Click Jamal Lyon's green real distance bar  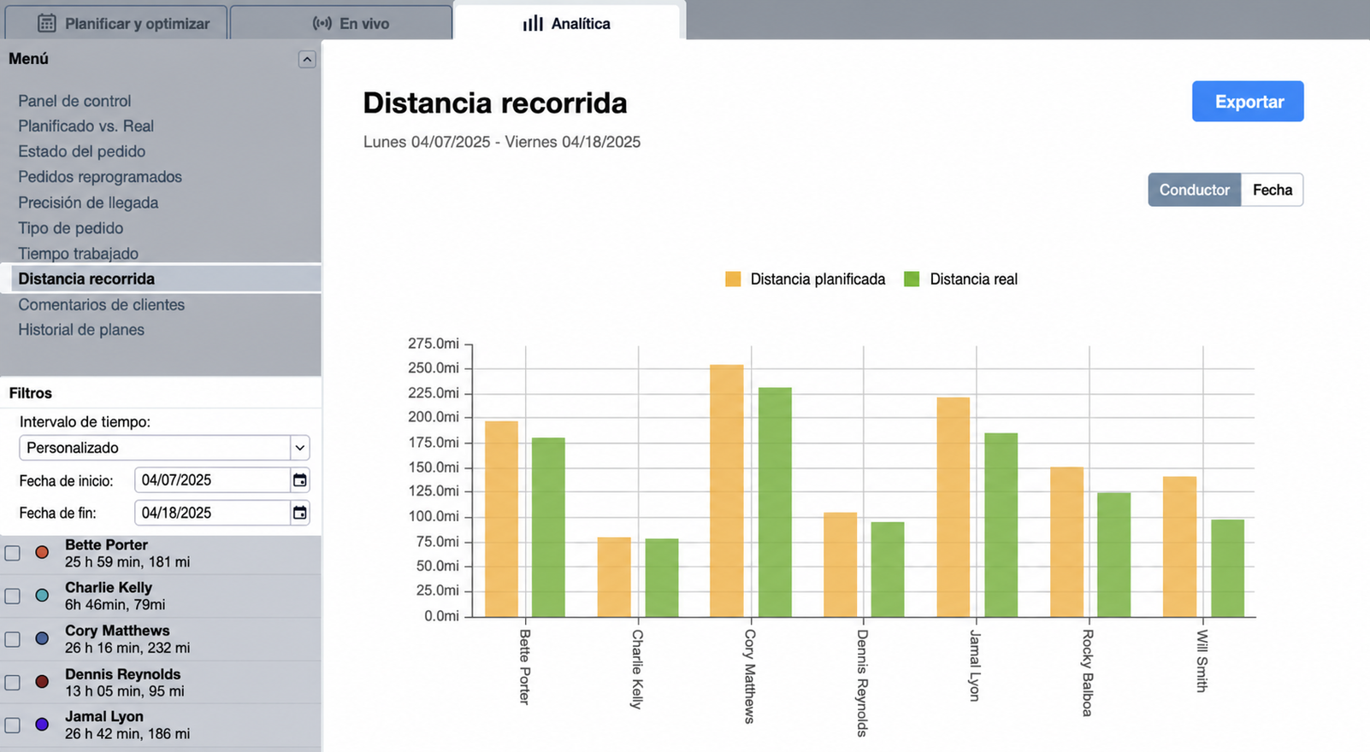[1001, 525]
